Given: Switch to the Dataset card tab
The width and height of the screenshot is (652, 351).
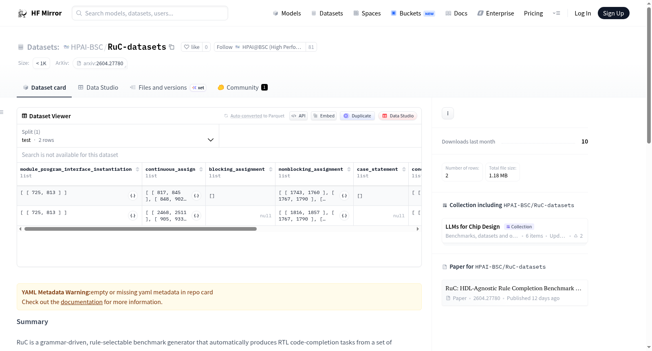Looking at the screenshot, I should tap(44, 88).
